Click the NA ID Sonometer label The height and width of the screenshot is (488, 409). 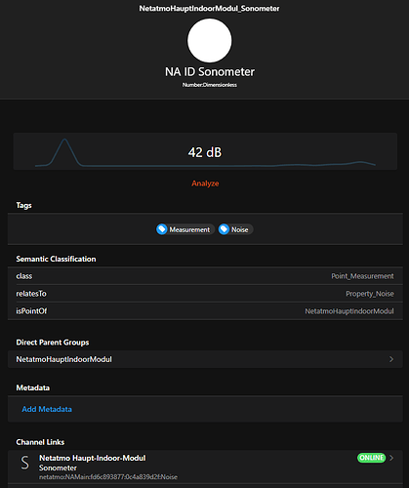point(210,72)
